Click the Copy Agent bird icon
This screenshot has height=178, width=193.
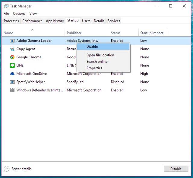coord(12,49)
